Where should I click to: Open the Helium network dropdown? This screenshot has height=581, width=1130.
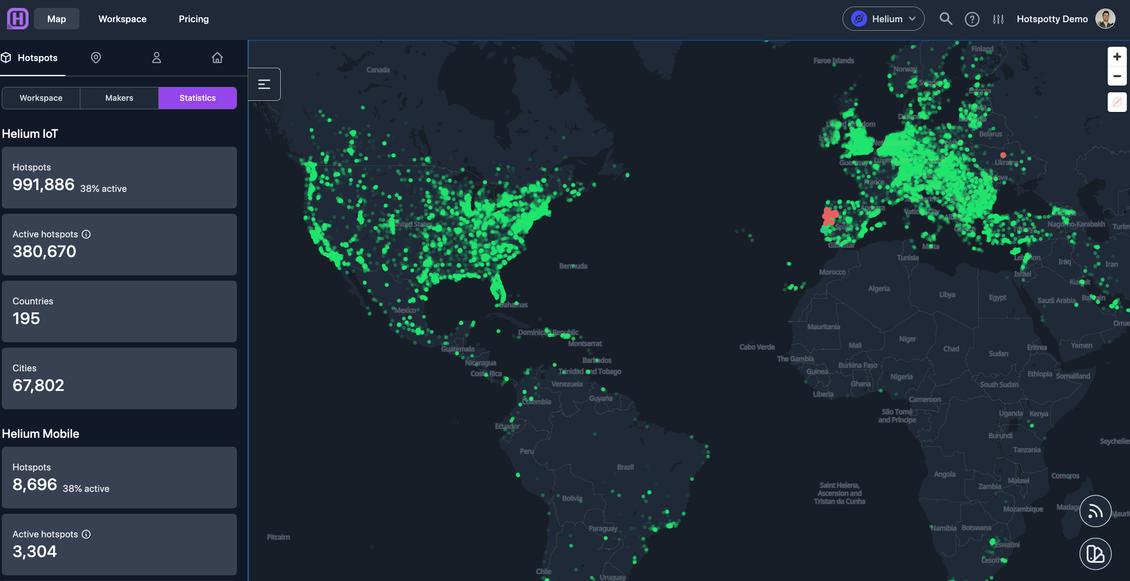(883, 19)
